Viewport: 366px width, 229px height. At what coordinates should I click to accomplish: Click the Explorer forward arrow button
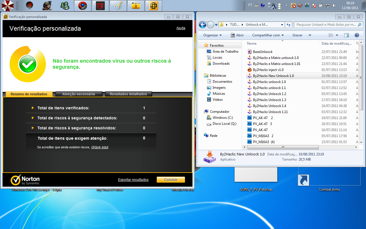tap(210, 25)
